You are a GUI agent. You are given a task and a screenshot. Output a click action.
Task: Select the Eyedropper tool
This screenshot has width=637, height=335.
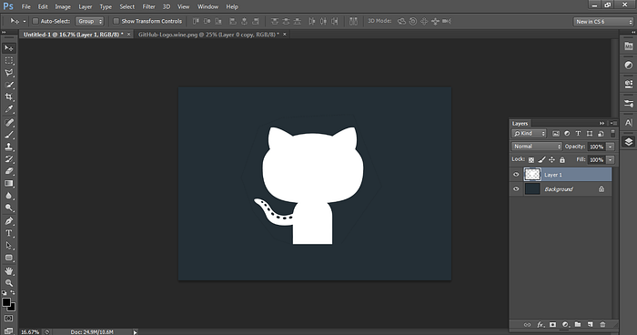(x=8, y=109)
